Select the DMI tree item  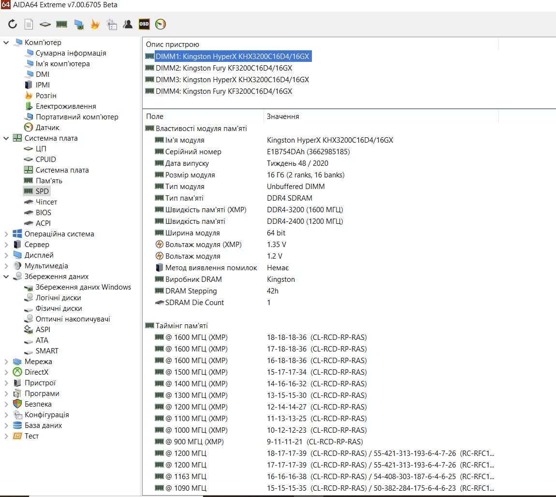(x=42, y=74)
